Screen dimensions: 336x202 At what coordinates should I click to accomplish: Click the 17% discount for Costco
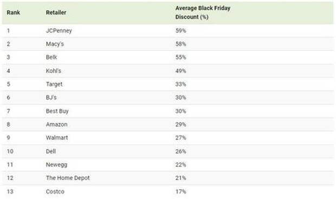coord(180,192)
